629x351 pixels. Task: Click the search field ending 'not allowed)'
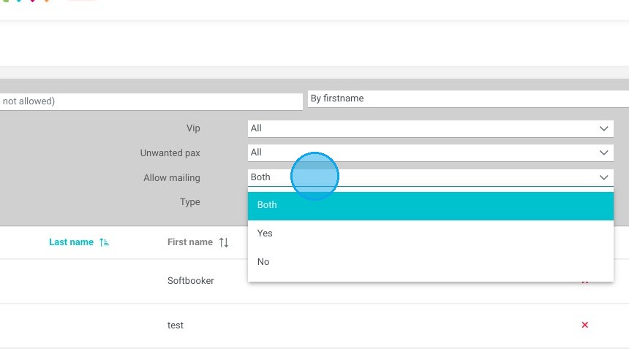tap(151, 101)
